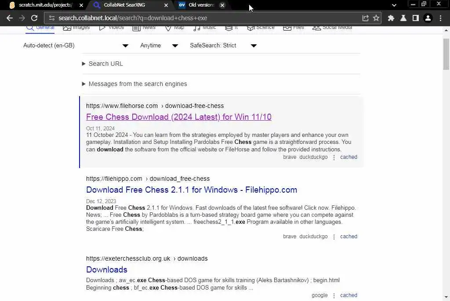
Task: Open Chrome three-dot menu
Action: pyautogui.click(x=440, y=18)
